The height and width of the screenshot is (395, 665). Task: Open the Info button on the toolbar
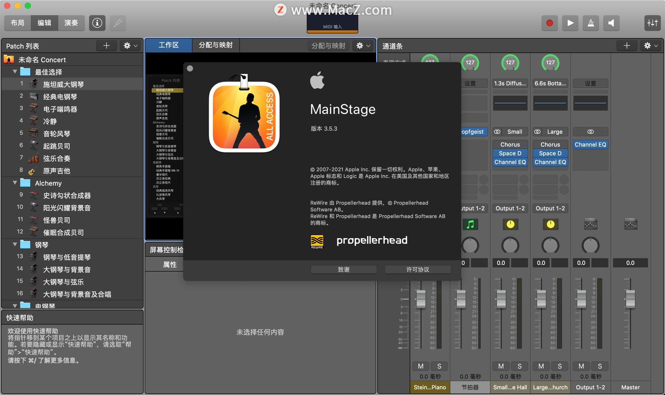pos(97,23)
